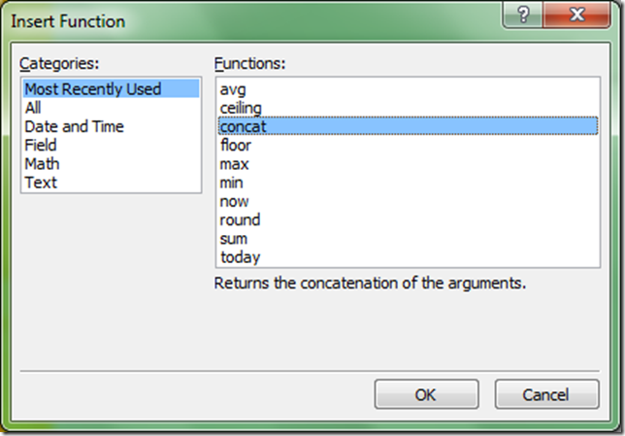Select the sum function

click(x=234, y=238)
